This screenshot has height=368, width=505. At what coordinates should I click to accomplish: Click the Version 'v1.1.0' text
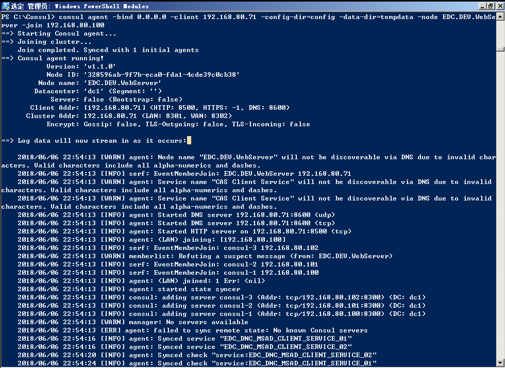click(99, 66)
